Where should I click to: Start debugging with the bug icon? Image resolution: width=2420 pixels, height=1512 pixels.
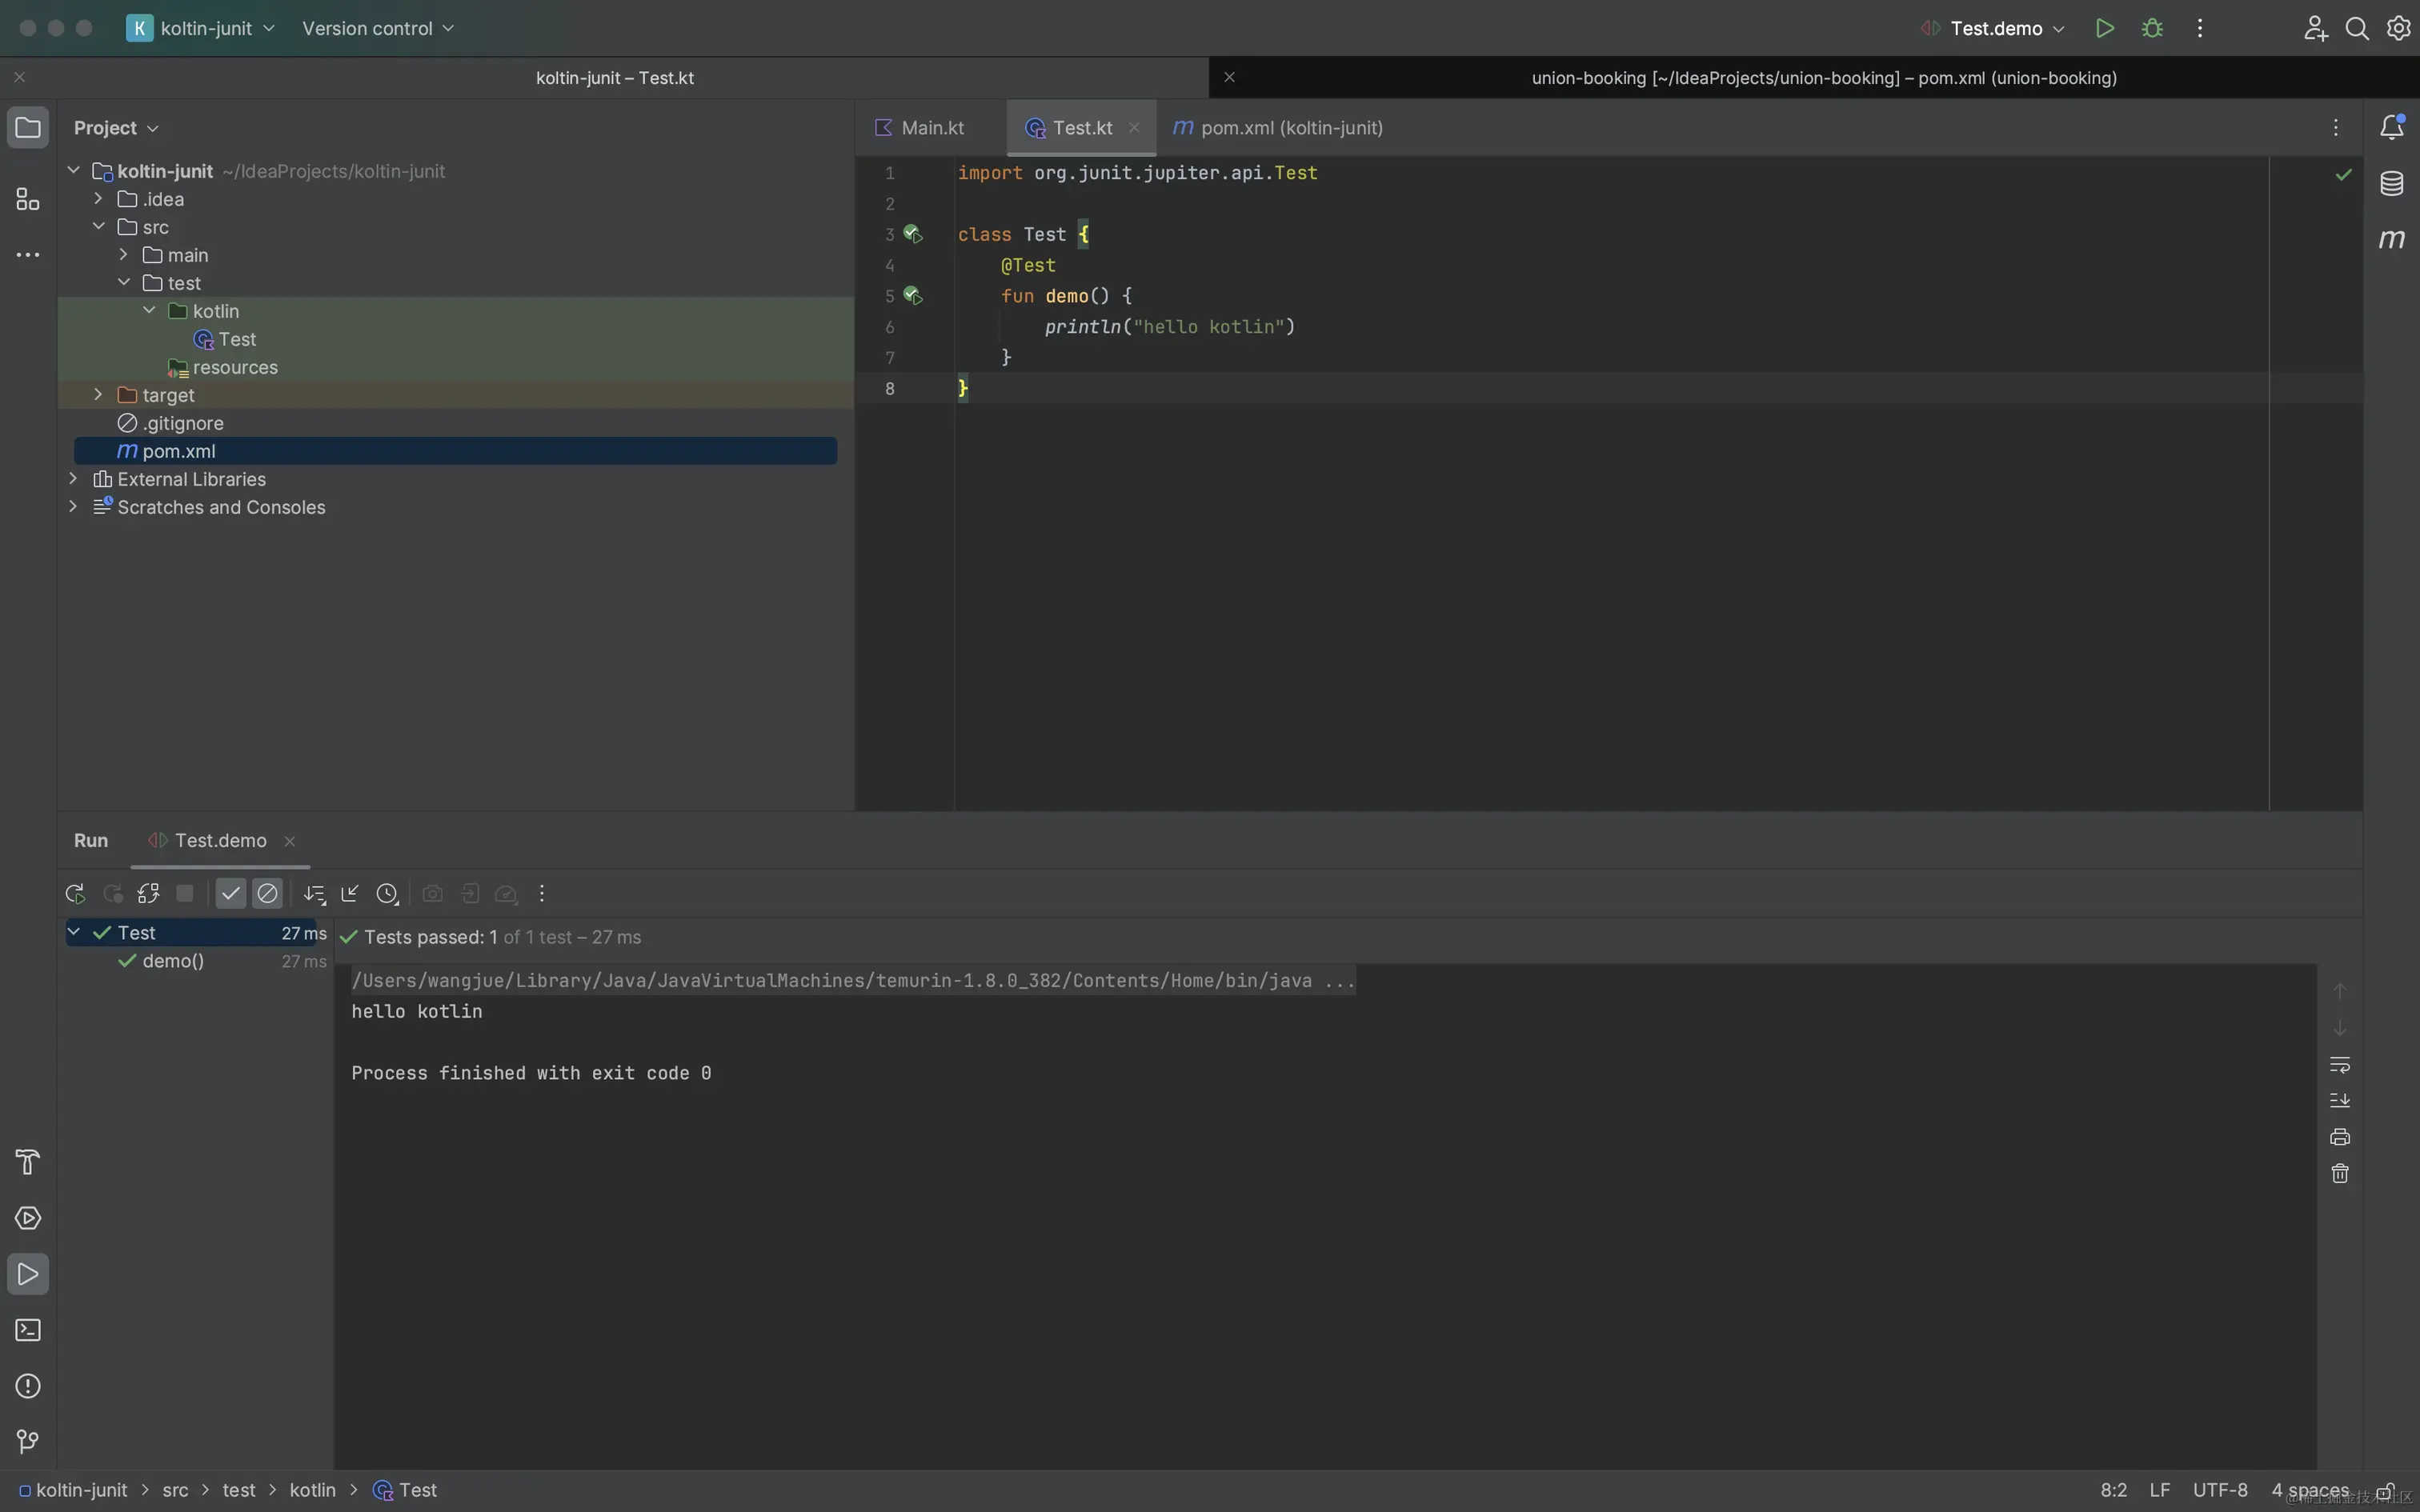coord(2152,28)
